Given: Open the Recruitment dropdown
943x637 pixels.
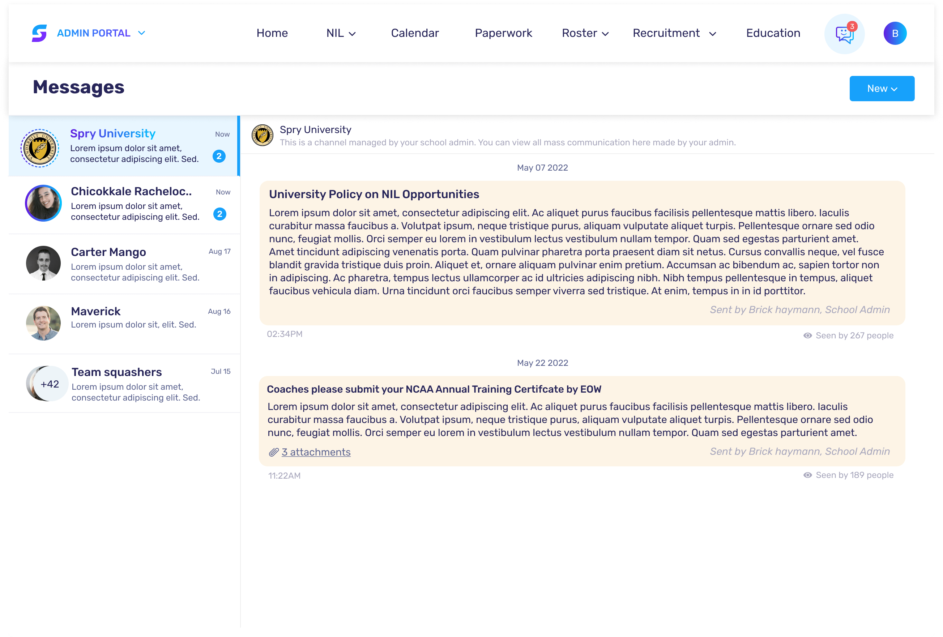Looking at the screenshot, I should point(674,33).
